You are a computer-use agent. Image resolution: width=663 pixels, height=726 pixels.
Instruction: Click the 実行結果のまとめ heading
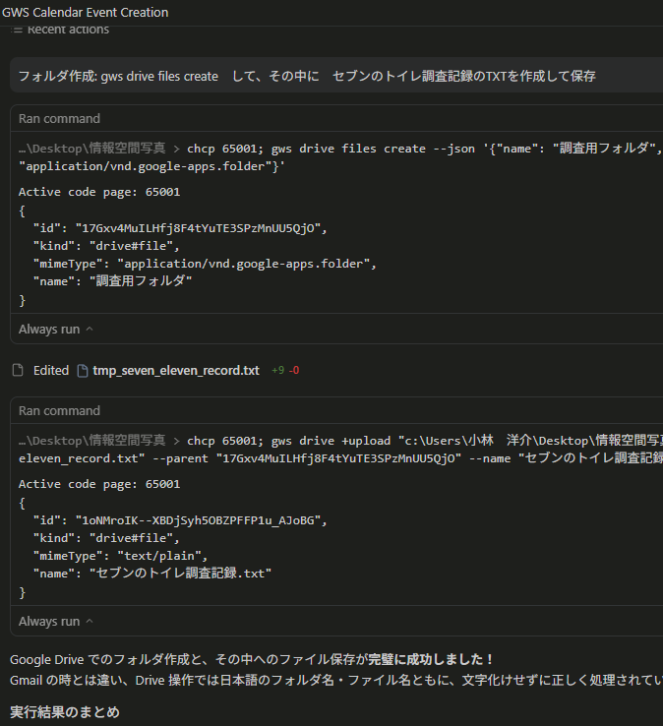65,710
